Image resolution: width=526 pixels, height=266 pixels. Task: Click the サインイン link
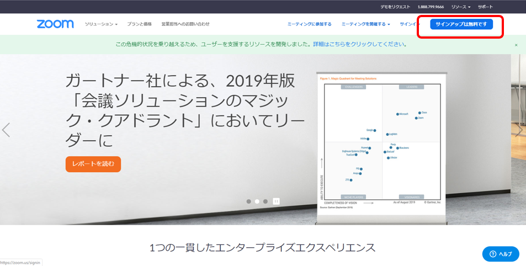point(408,24)
